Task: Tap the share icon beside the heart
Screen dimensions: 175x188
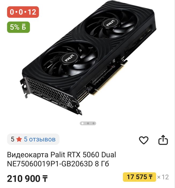Action: (163, 140)
